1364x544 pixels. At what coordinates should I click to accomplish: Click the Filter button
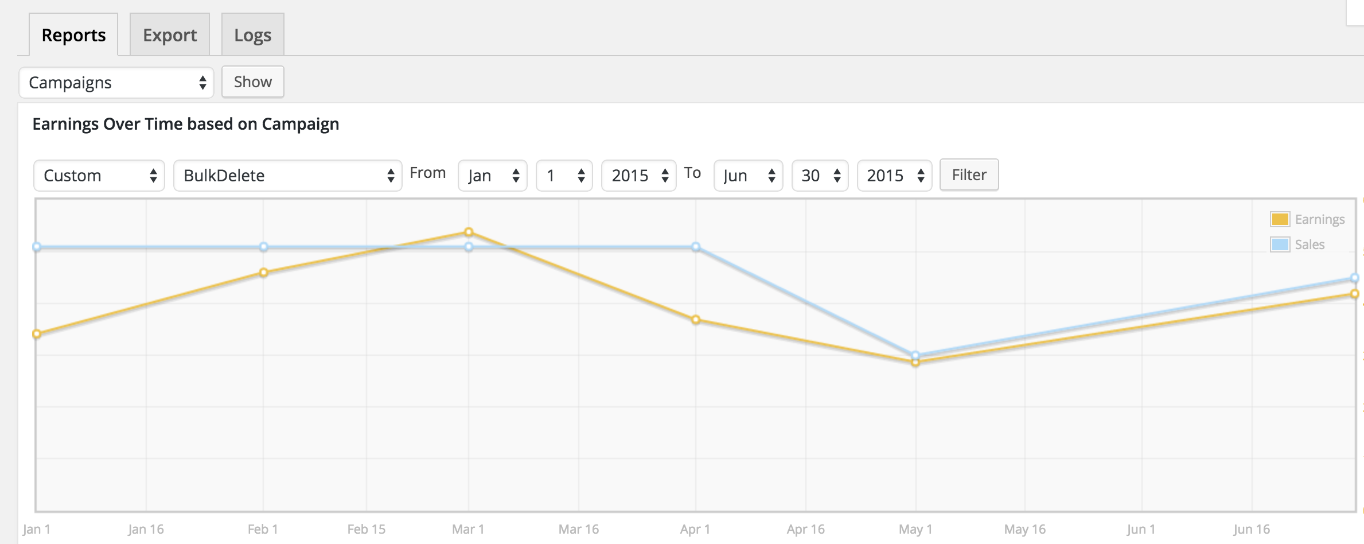click(x=969, y=175)
